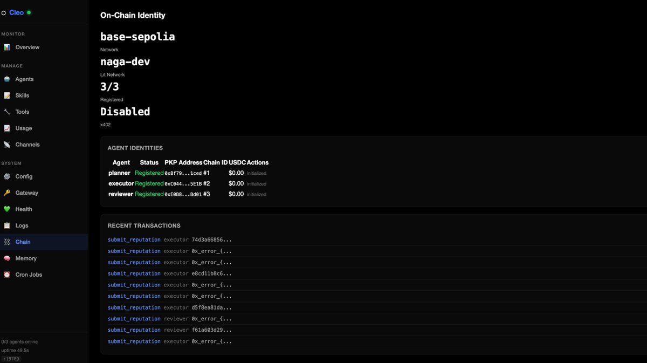Viewport: 647px width, 363px height.
Task: Click the Cleo logo circle icon
Action: pyautogui.click(x=4, y=13)
